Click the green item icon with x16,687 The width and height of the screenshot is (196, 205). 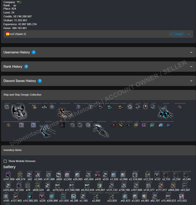[100, 186]
